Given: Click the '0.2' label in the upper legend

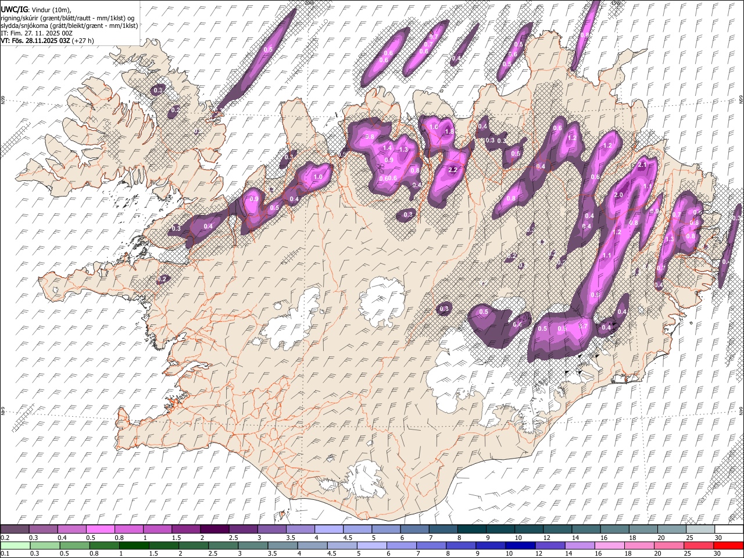Looking at the screenshot, I should pos(5,538).
